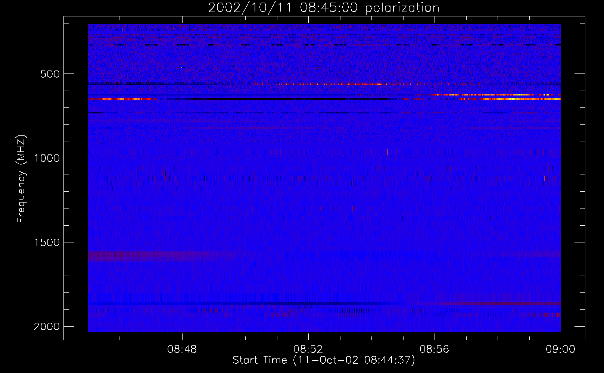Screen dimensions: 604x373
Task: Click the '08:56' time tick label
Action: tap(435, 350)
